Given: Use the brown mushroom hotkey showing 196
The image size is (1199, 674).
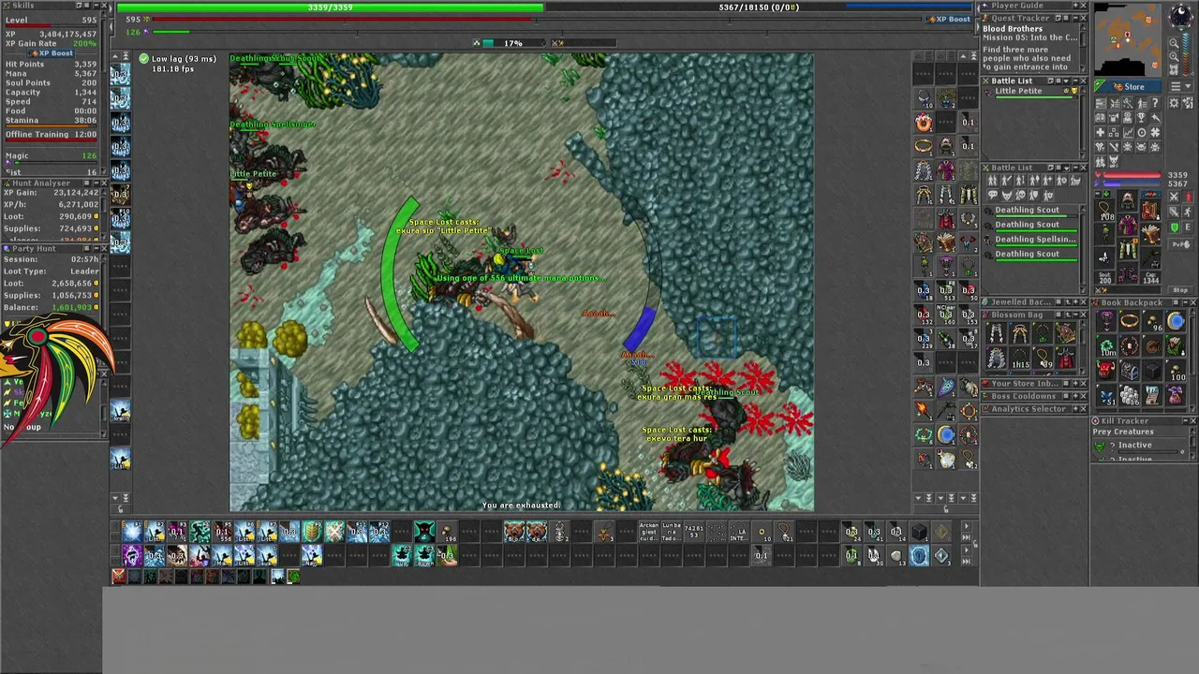Looking at the screenshot, I should pyautogui.click(x=448, y=532).
